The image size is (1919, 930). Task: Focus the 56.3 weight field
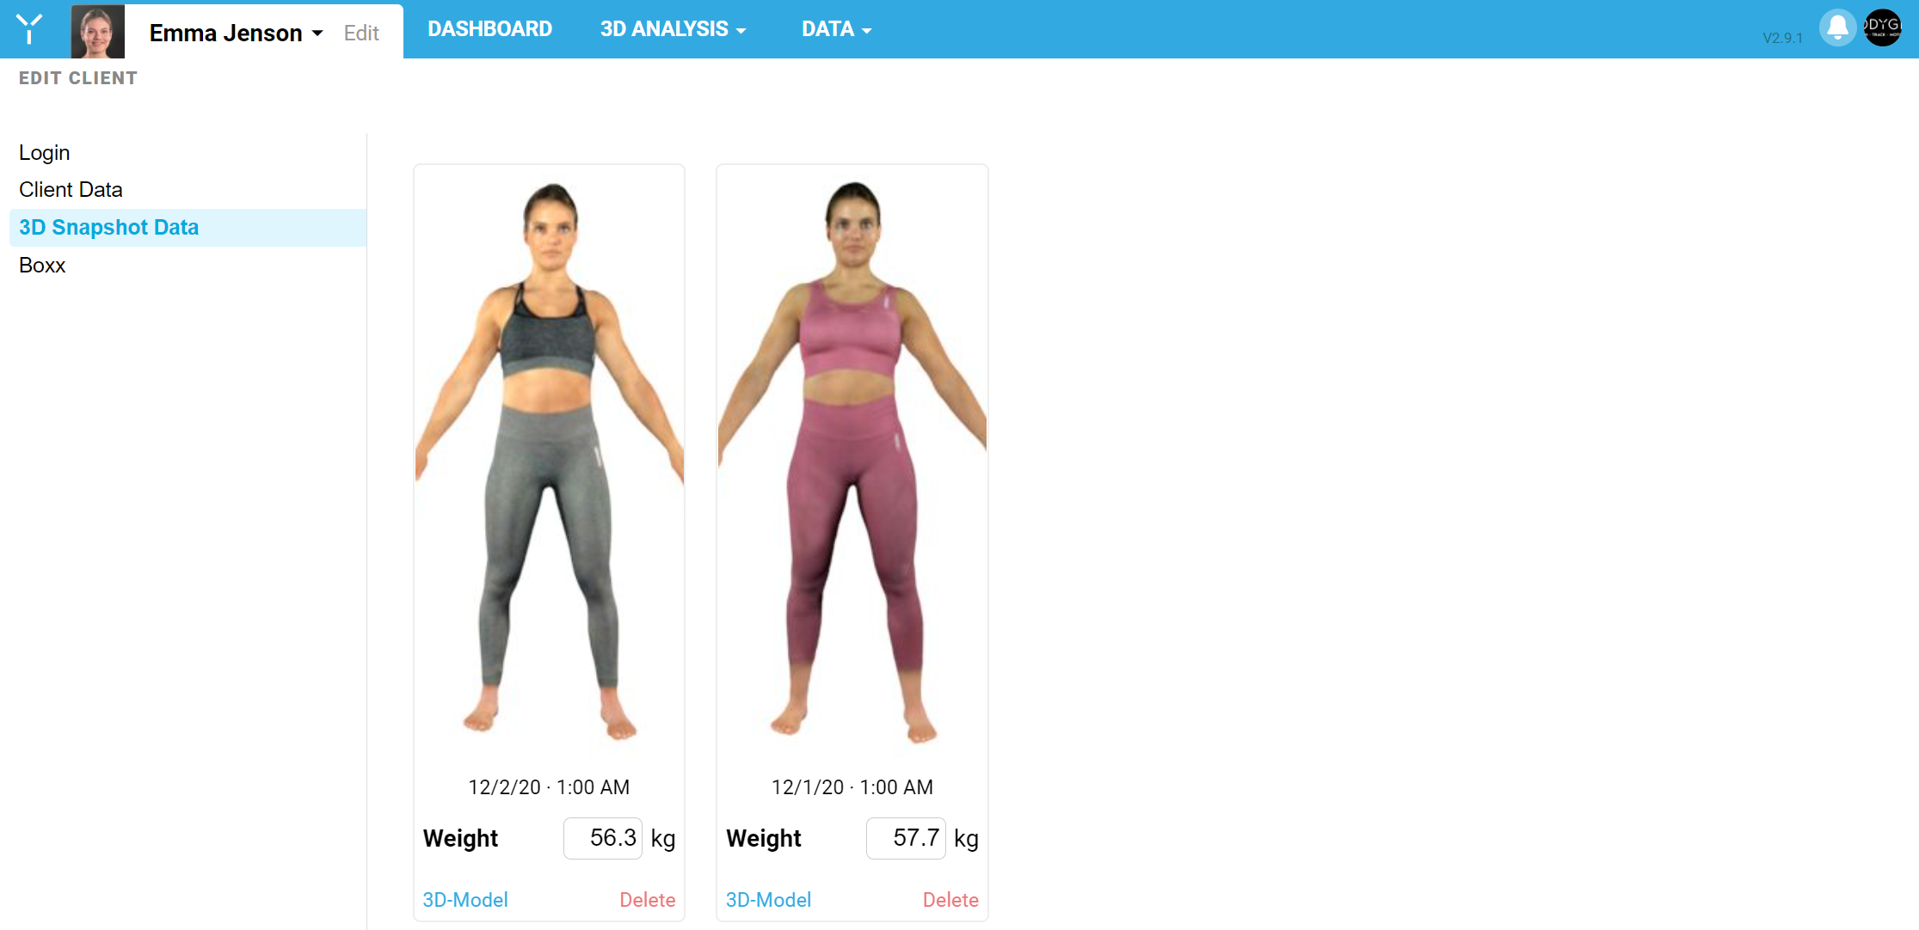tap(603, 838)
